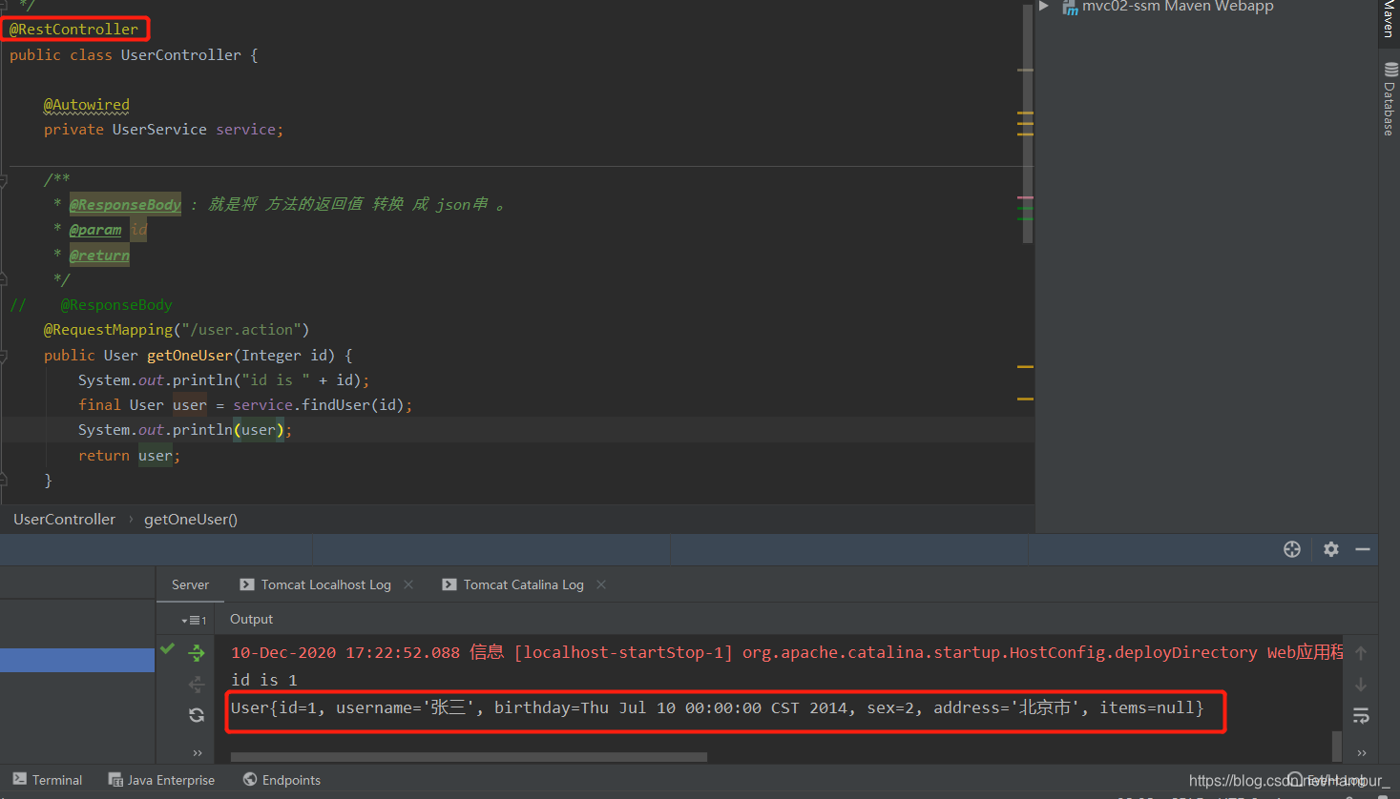The height and width of the screenshot is (799, 1400).
Task: Open the Maven tool window
Action: pyautogui.click(x=1389, y=21)
